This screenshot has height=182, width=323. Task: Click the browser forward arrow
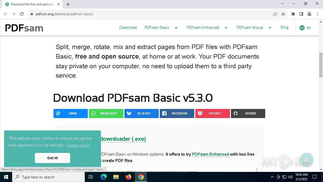(x=14, y=14)
